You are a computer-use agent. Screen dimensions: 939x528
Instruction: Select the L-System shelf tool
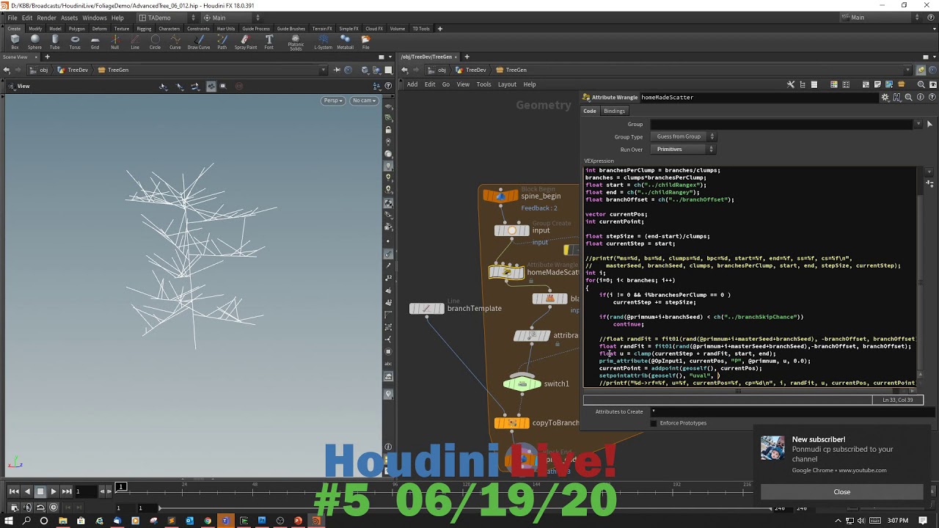point(323,43)
